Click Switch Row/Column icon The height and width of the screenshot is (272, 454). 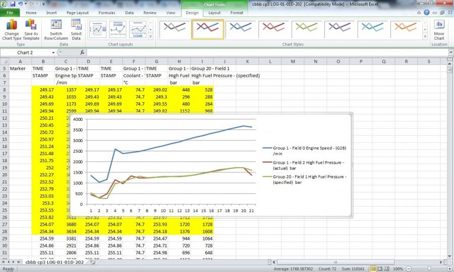[56, 29]
